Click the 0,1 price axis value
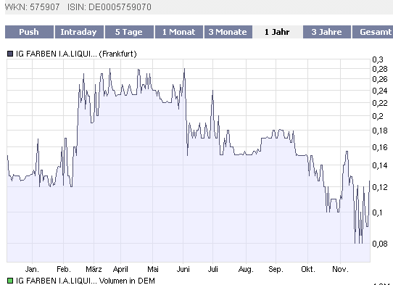 (378, 212)
